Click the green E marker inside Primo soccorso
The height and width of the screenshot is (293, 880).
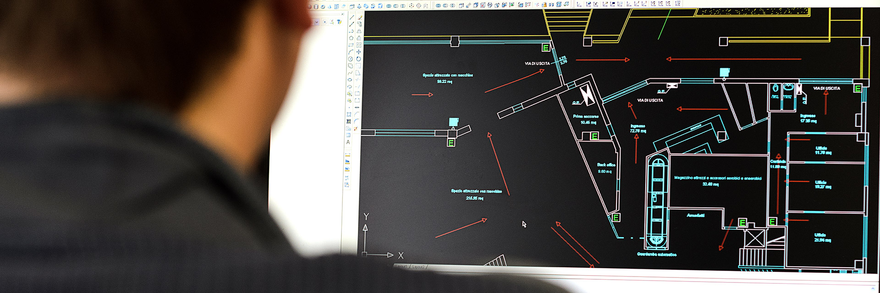tap(594, 136)
